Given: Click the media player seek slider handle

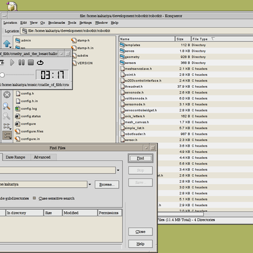Looking at the screenshot, I should pos(2,75).
